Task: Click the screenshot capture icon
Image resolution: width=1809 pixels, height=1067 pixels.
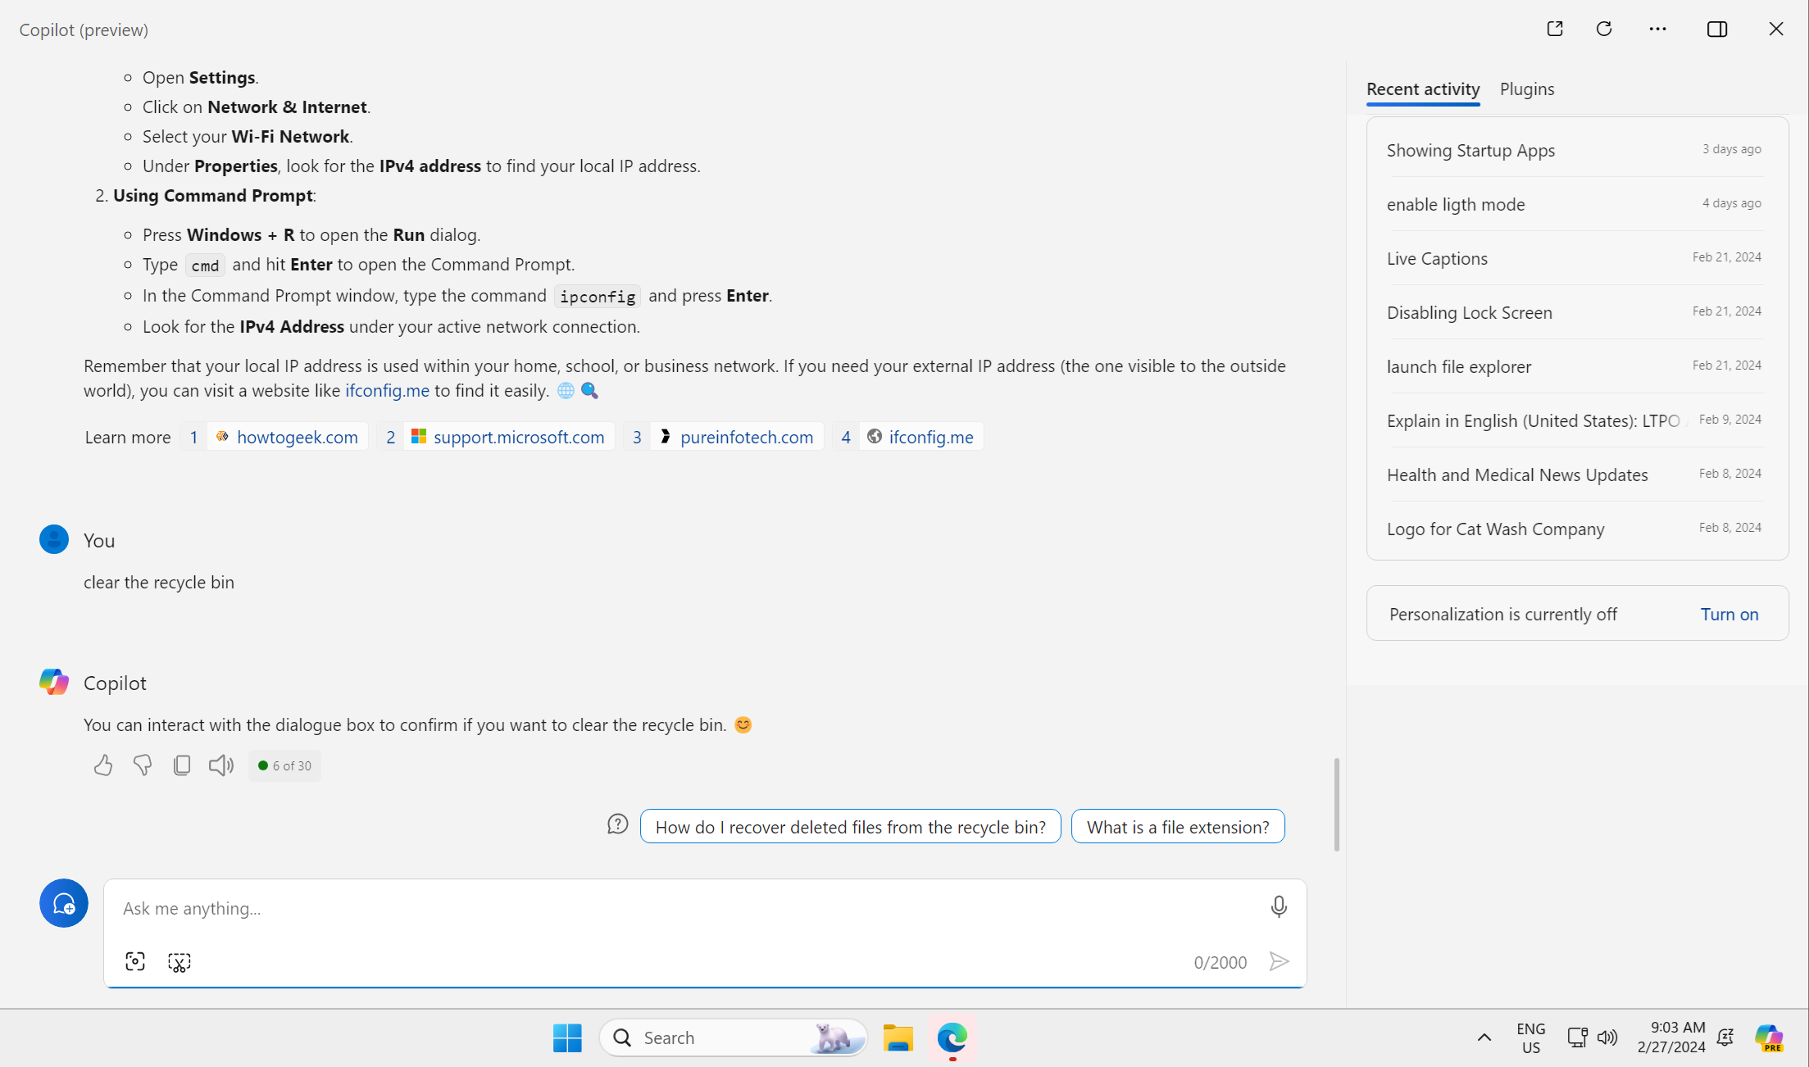Action: pos(134,961)
